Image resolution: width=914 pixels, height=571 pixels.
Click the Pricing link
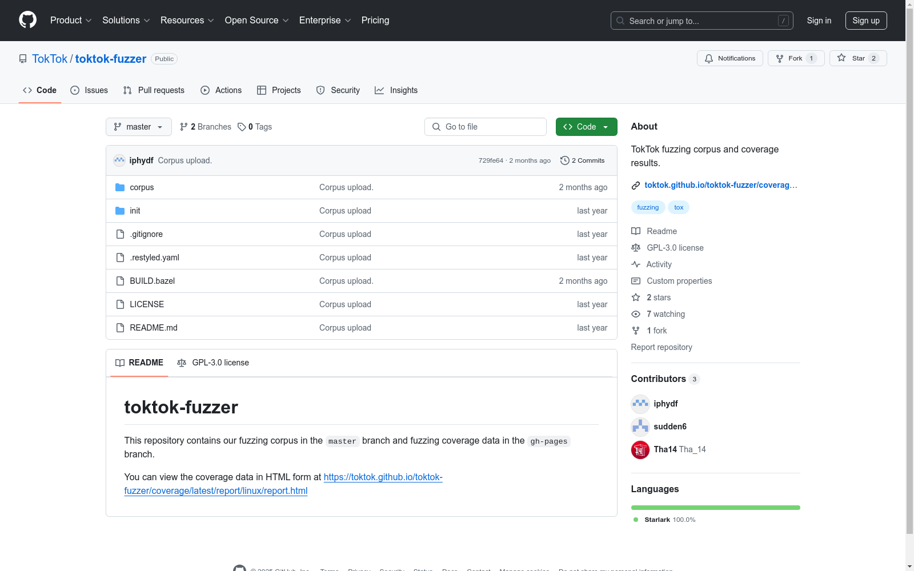(375, 20)
